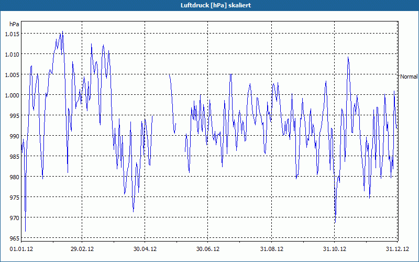
Task: Click the date label 31.08.12
Action: [272, 249]
